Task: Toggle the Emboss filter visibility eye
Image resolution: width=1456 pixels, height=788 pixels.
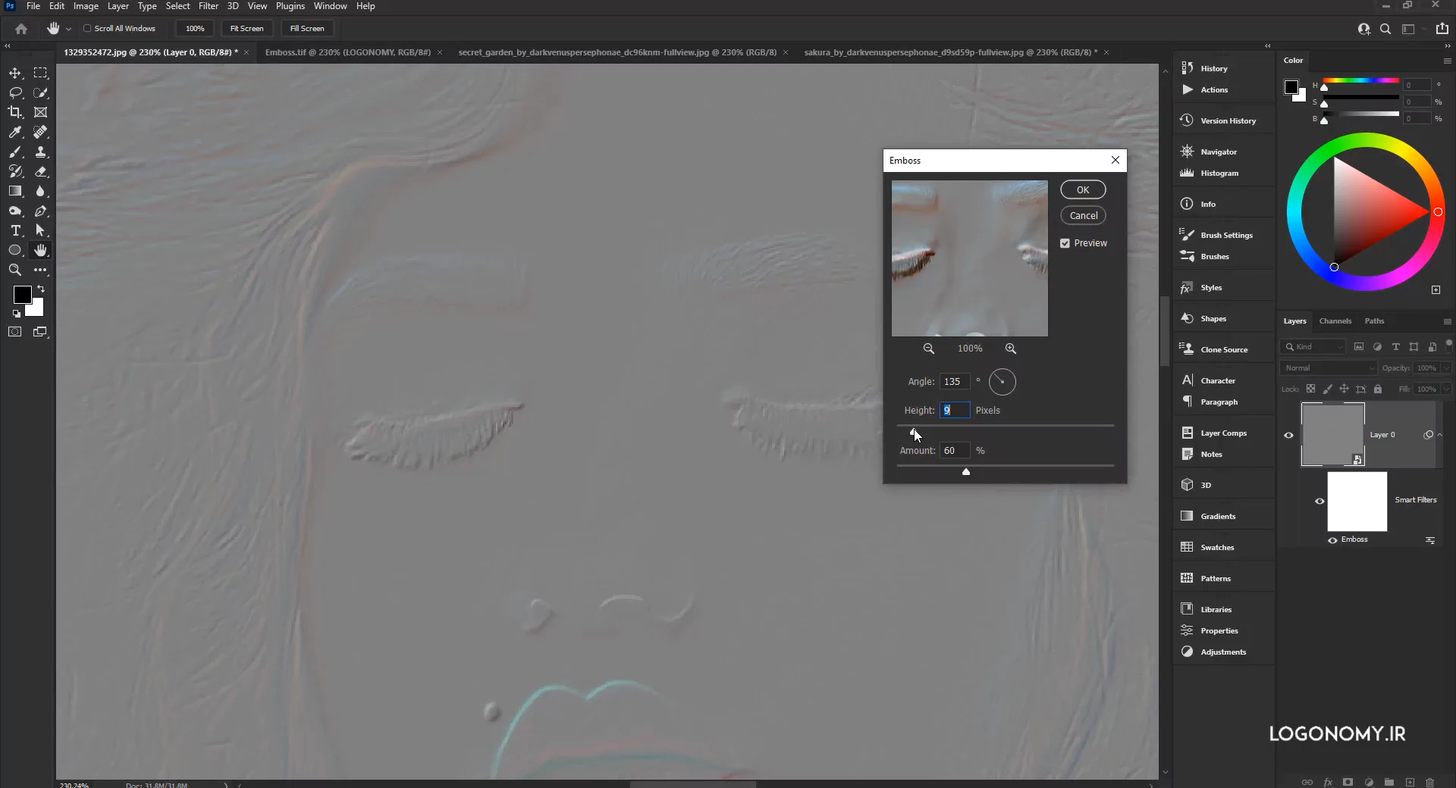Action: pos(1332,540)
